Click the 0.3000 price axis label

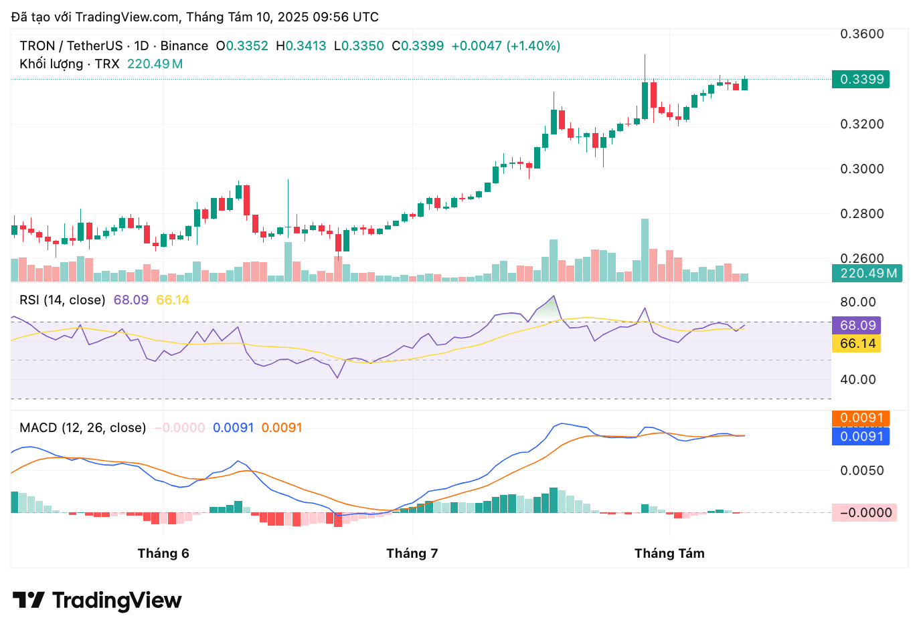click(862, 169)
